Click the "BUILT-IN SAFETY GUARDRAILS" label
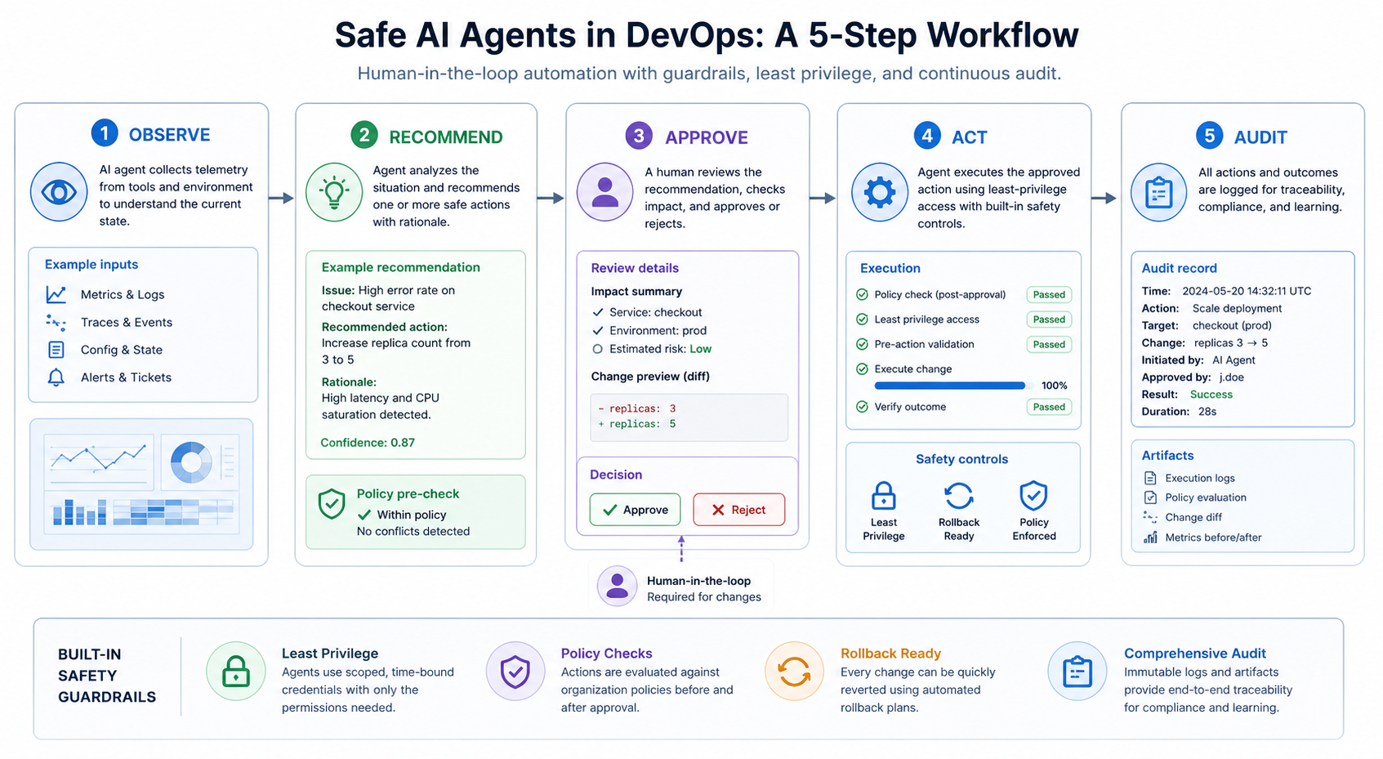 click(107, 676)
